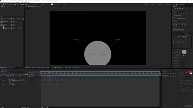Open the Composition menu
This screenshot has height=108, width=193.
[7, 2]
